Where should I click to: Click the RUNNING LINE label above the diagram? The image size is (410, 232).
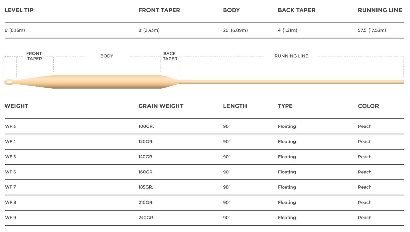[291, 56]
